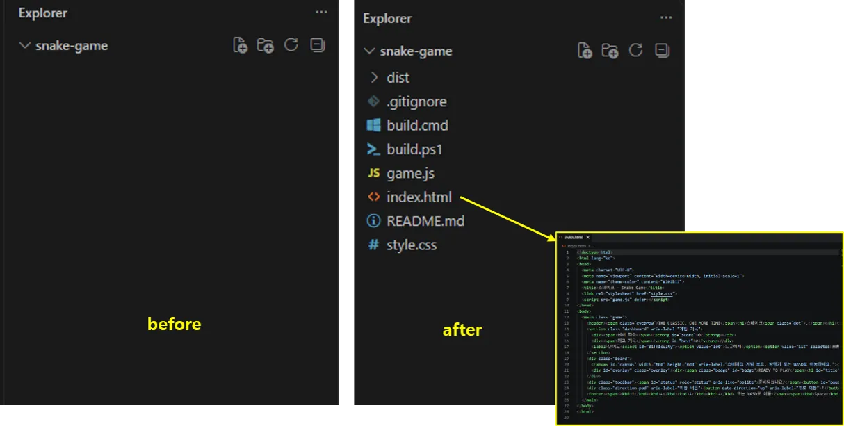Refresh the after Explorer panel
Image resolution: width=844 pixels, height=426 pixels.
pos(636,50)
